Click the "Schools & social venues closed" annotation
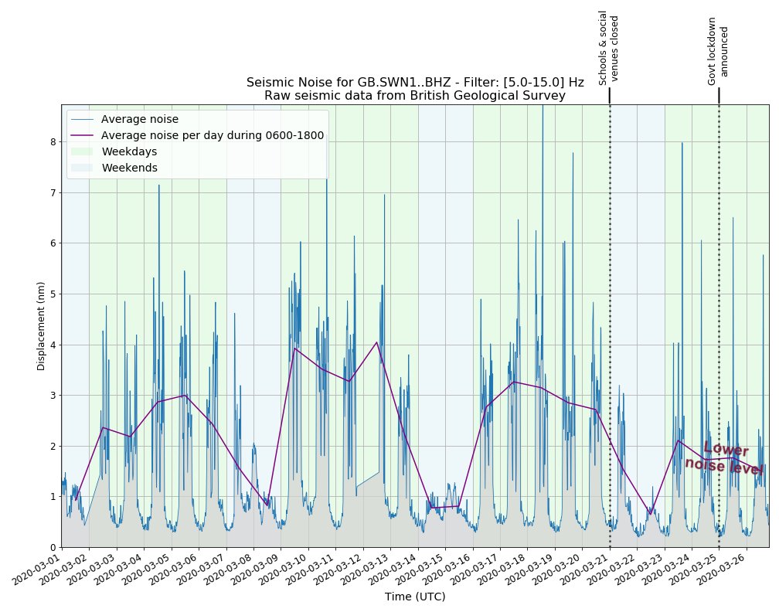Image resolution: width=779 pixels, height=612 pixels. pos(609,46)
